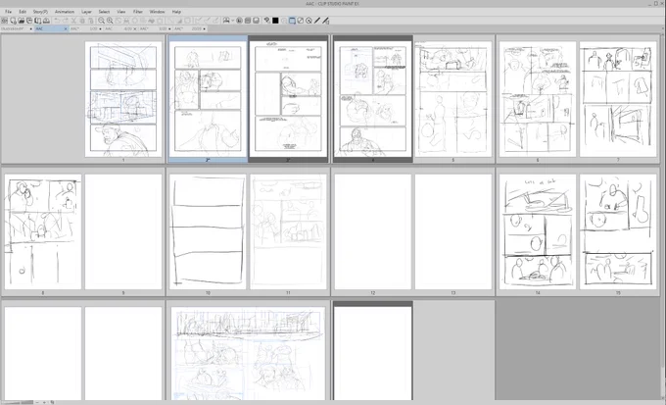Screen dimensions: 666x405
Task: Select page 6 thumbnail
Action: point(538,99)
